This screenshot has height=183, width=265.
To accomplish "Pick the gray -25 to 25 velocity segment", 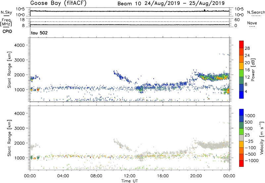I will (241, 138).
